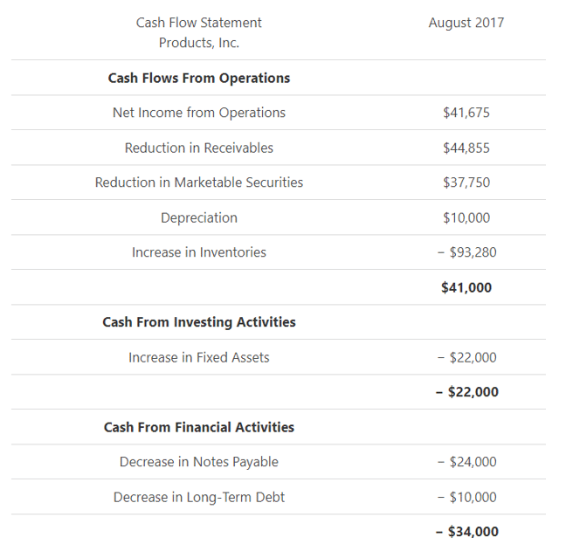
Task: Click the Cash Flow Statement title
Action: (x=198, y=23)
